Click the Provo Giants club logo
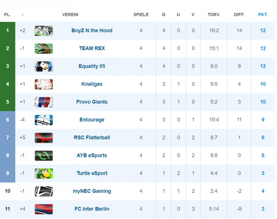Screen dimensions: 277x219 43,102
